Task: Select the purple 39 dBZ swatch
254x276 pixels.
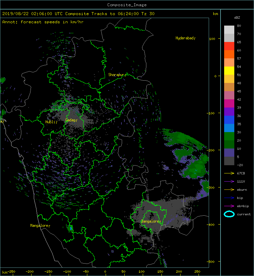Action: click(229, 111)
